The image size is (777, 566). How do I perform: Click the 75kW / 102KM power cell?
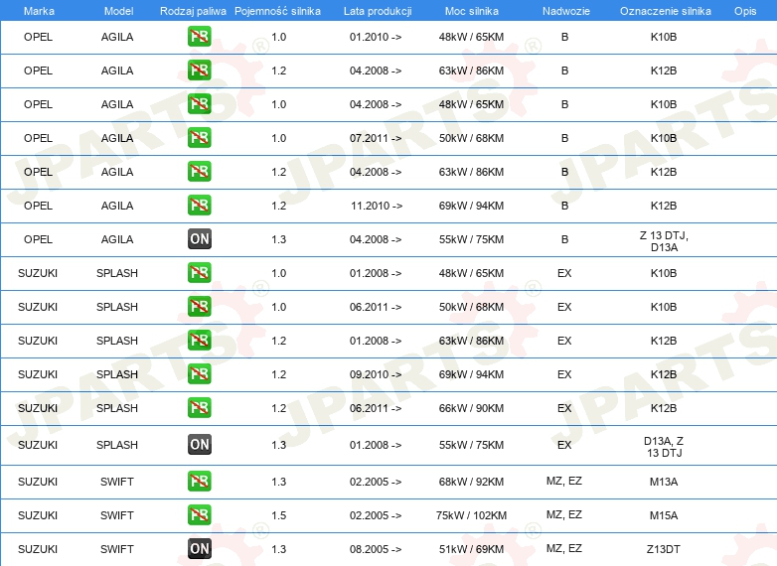(x=471, y=515)
